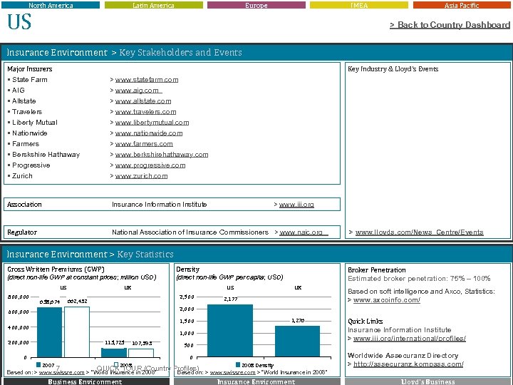Click the 2007 legend swatch
Viewport: 513px width, 385px height.
pyautogui.click(x=38, y=365)
